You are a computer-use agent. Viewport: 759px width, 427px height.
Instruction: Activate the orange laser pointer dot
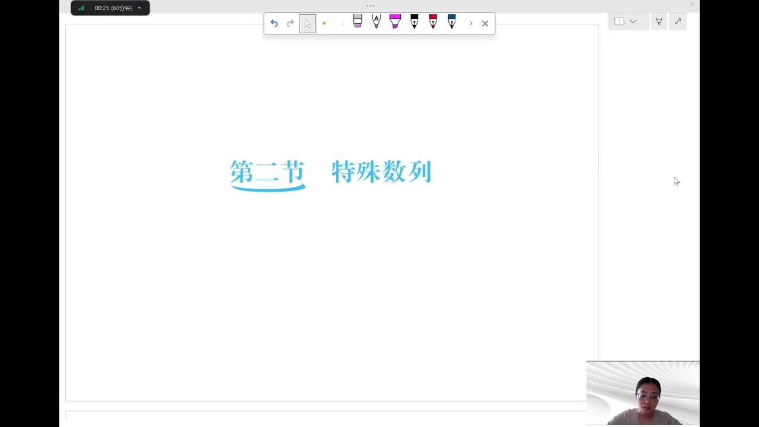[324, 23]
